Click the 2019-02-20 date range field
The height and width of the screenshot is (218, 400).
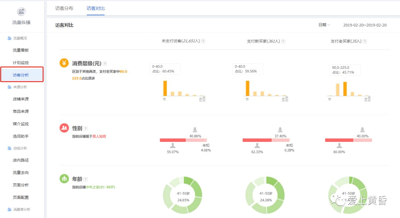coord(364,25)
